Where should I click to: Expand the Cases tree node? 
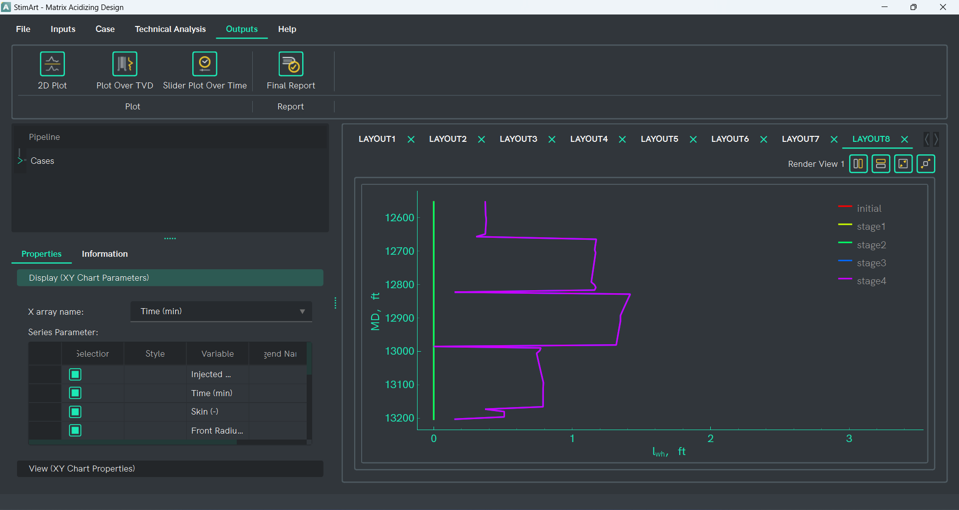[x=20, y=161]
